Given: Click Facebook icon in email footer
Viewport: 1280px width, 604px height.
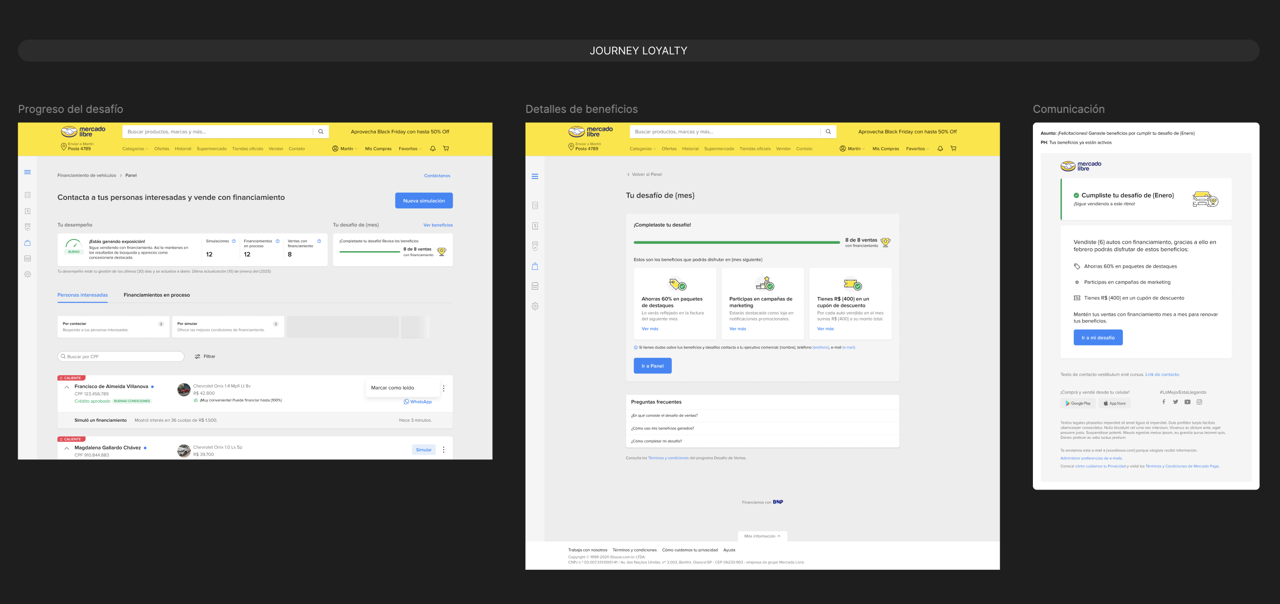Looking at the screenshot, I should pyautogui.click(x=1164, y=402).
